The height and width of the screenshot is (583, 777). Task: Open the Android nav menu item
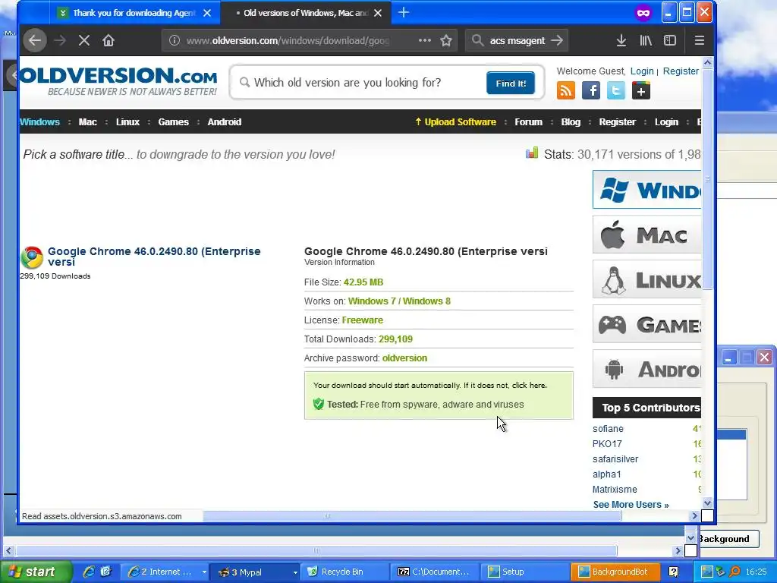[x=225, y=122]
